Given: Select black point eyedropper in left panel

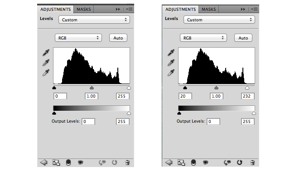Looking at the screenshot, I should [x=46, y=53].
